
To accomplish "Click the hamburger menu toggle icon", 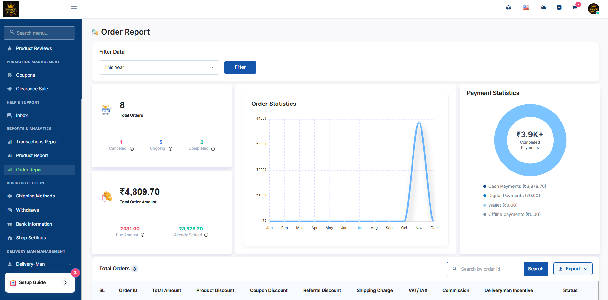I will click(x=74, y=8).
